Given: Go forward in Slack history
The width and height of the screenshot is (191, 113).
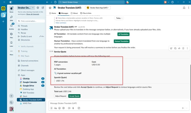Looking at the screenshot, I should tap(51, 2).
